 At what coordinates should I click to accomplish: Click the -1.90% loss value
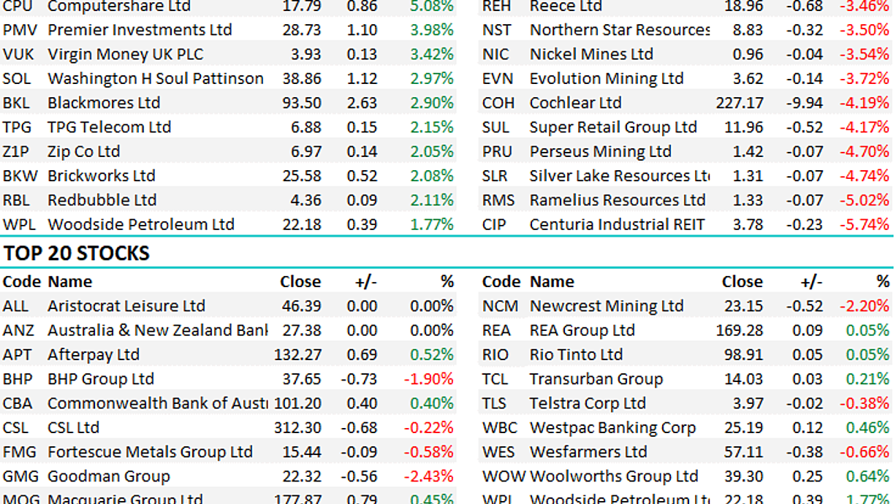pyautogui.click(x=428, y=378)
